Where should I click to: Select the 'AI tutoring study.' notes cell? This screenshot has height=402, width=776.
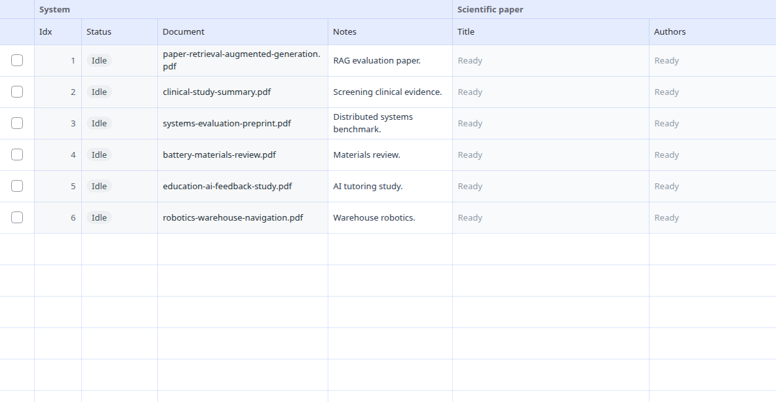[x=390, y=186]
